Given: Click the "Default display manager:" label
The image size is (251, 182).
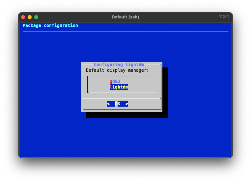Looking at the screenshot, I should tap(117, 70).
